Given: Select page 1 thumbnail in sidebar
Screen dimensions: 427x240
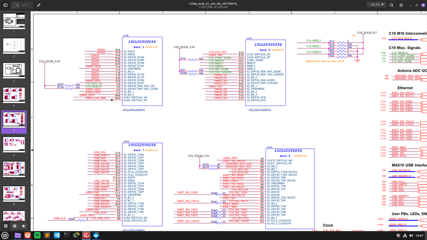Looking at the screenshot, I should pos(14,21).
